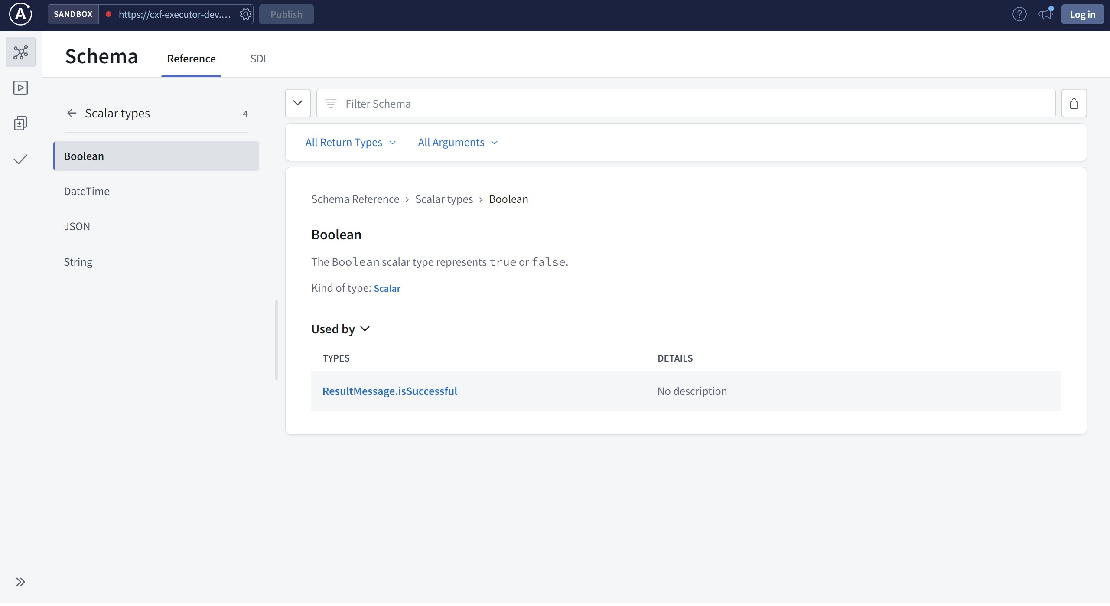Click the panel divider scrollbar handle
The width and height of the screenshot is (1110, 606).
click(x=276, y=340)
